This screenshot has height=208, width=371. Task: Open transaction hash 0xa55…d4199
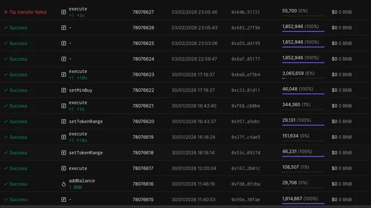click(x=246, y=43)
